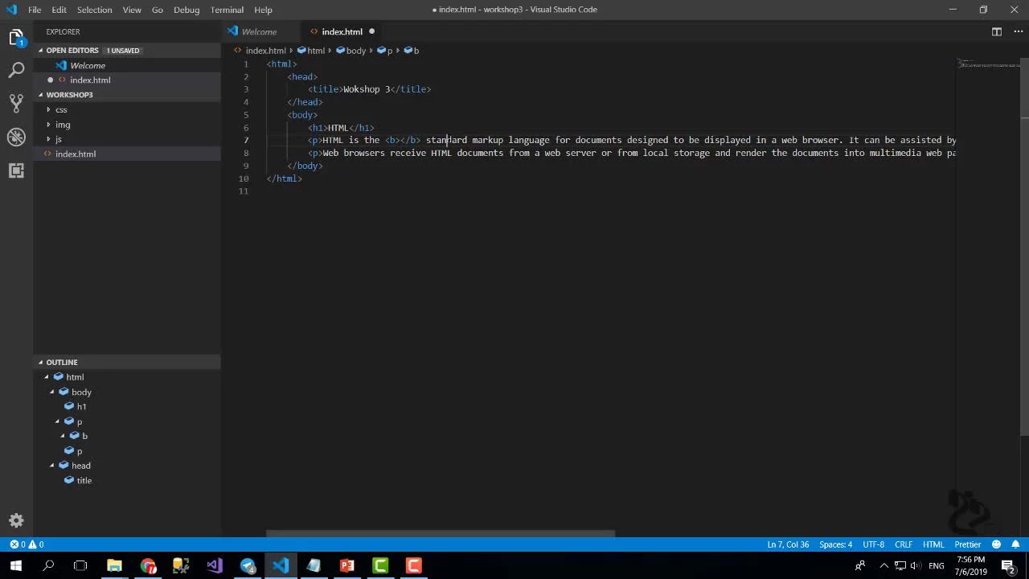Collapse the WORKSHOP3 folder section
This screenshot has width=1029, height=579.
click(42, 95)
